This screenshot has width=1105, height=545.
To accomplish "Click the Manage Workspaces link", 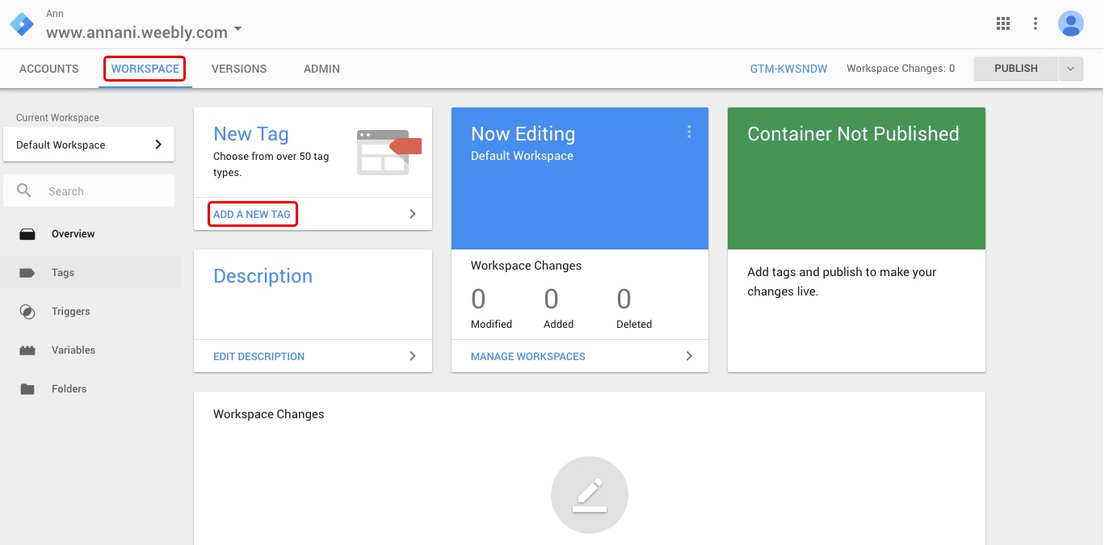I will [x=528, y=356].
